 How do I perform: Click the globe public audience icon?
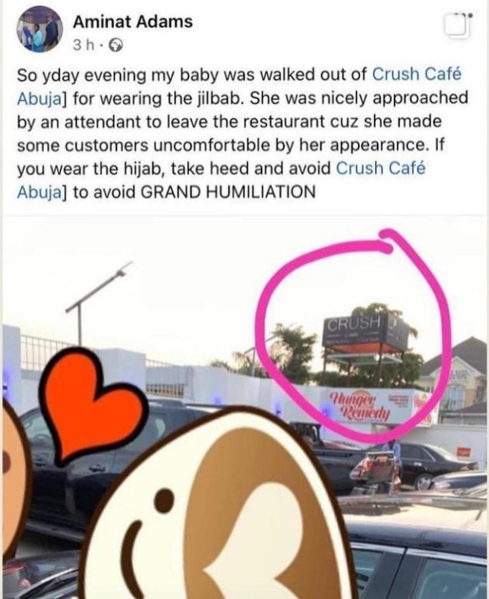coord(116,46)
